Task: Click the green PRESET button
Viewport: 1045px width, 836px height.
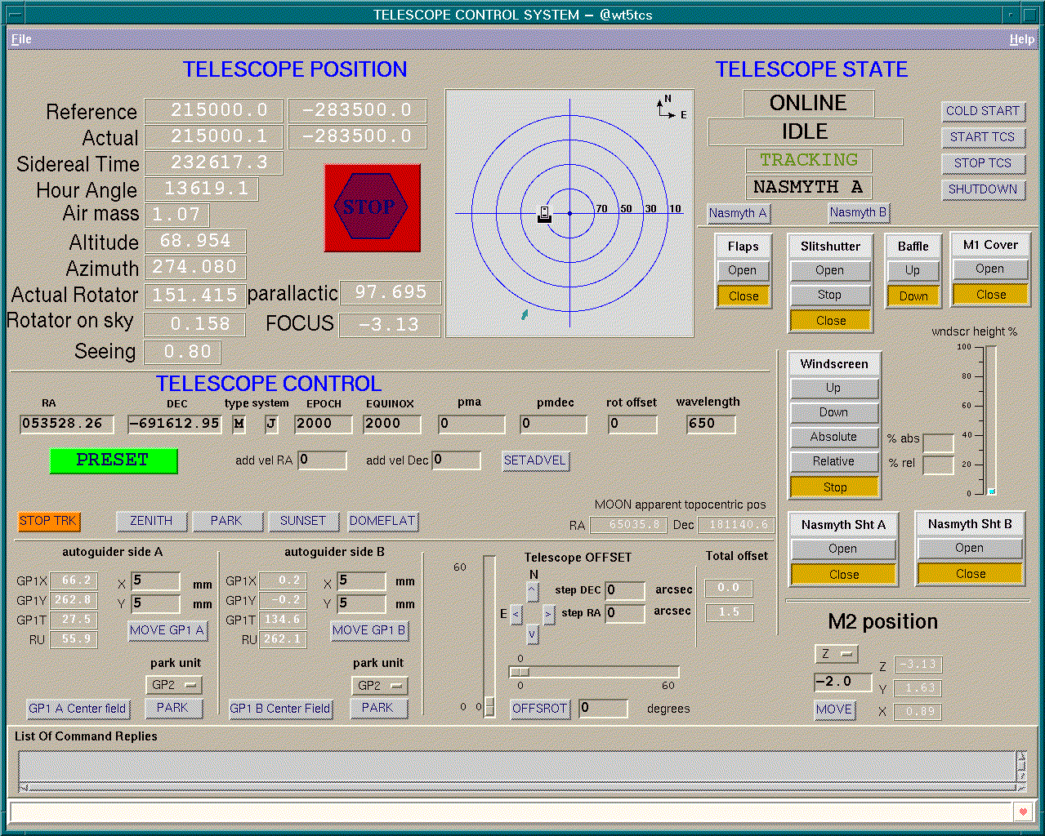Action: tap(113, 460)
